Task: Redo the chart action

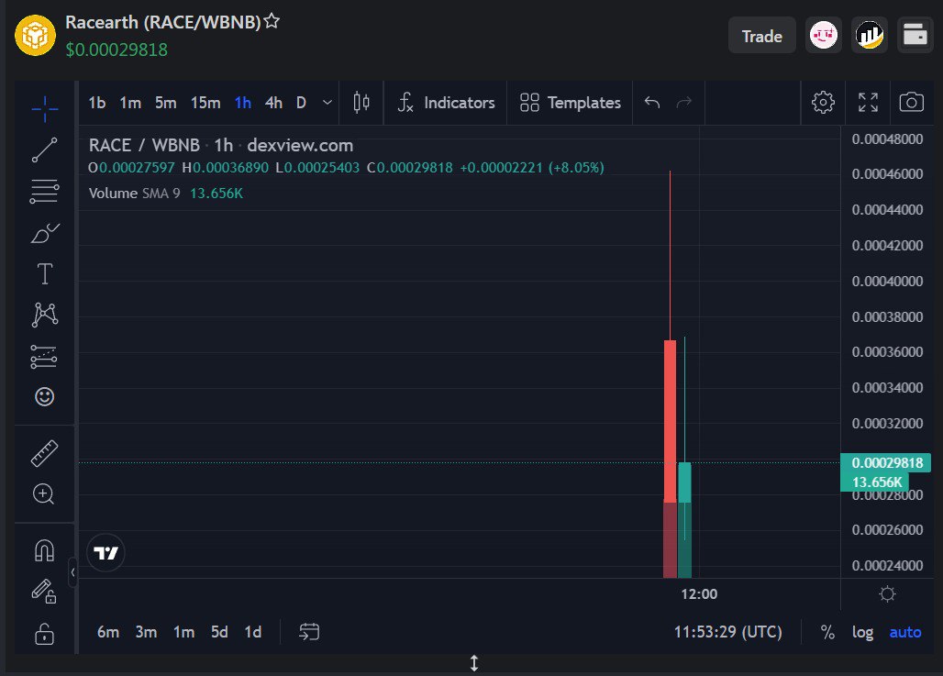Action: 684,103
